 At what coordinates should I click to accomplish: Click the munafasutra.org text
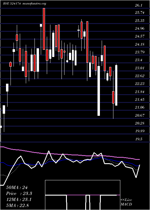(x=34, y=4)
